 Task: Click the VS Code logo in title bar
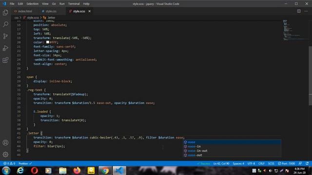click(4, 4)
